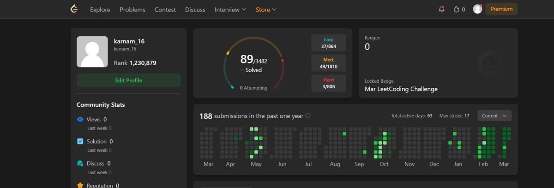Click the Mar LeetCoding Challenge badge text

[401, 89]
